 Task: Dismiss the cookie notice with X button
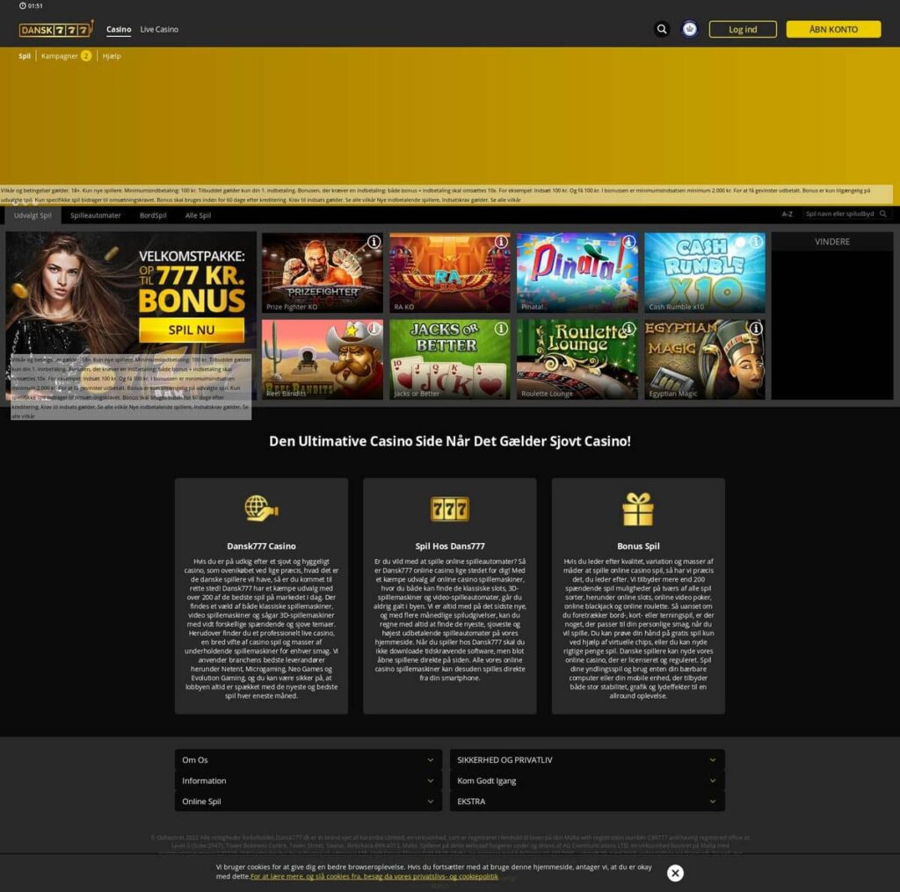point(675,873)
